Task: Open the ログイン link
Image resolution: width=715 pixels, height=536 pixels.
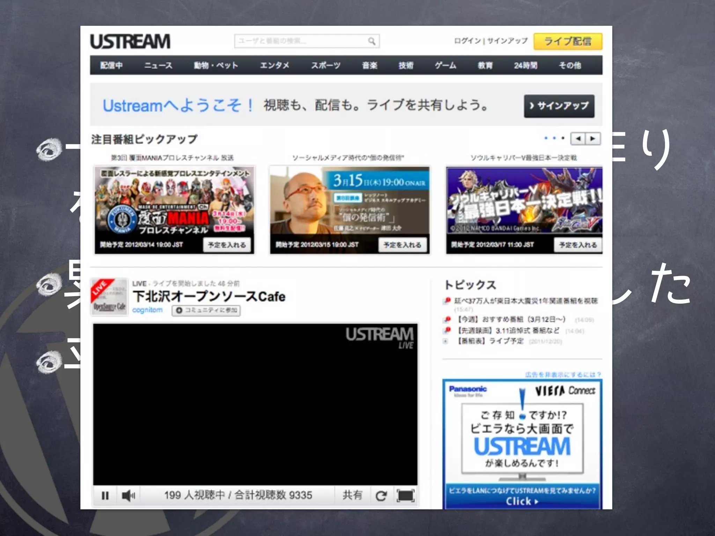Action: (x=467, y=41)
